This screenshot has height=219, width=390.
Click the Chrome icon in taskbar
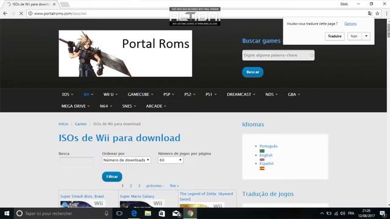tap(190, 214)
